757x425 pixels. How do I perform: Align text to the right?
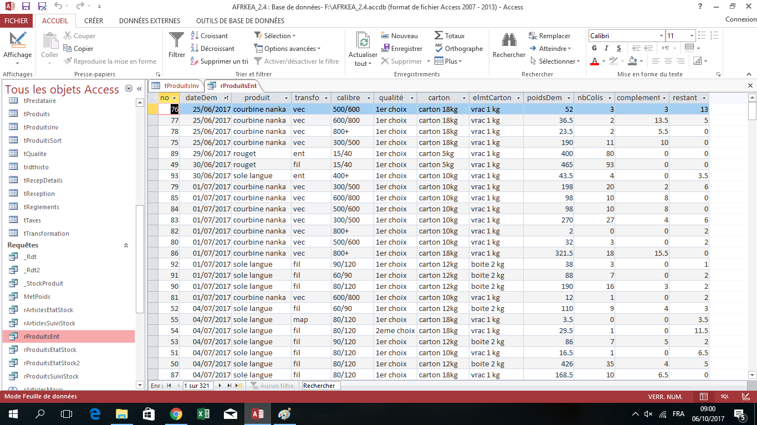pyautogui.click(x=680, y=61)
